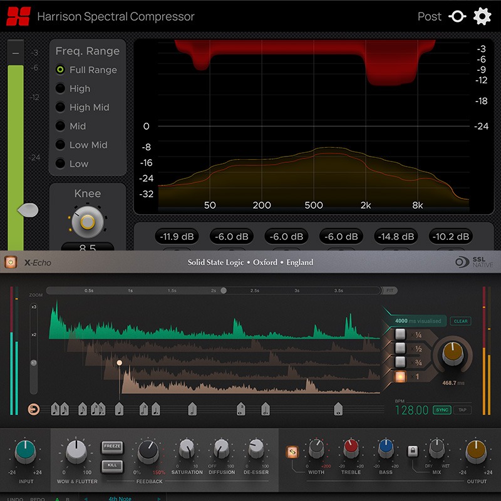
Task: Click the Knee label
Action: pyautogui.click(x=88, y=194)
